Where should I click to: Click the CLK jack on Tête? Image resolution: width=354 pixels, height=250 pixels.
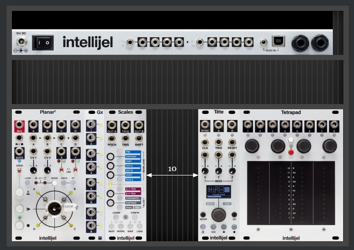tap(205, 142)
